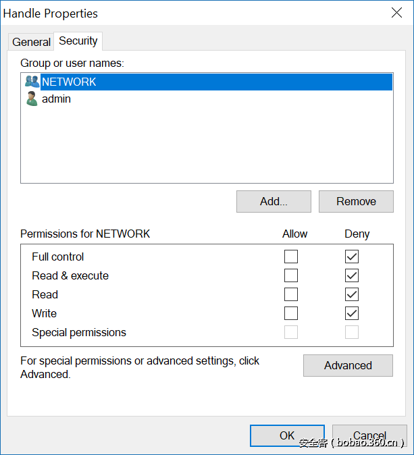Open the Security tab
Screen dimensions: 414x455
(x=78, y=41)
